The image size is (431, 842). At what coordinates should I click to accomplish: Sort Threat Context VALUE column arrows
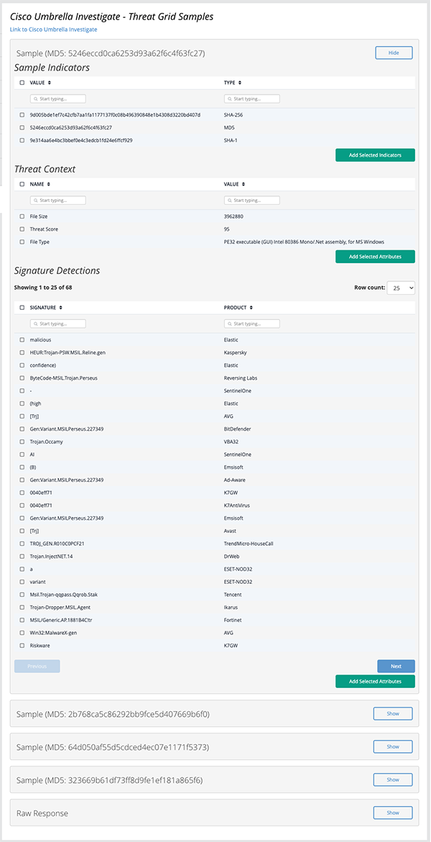(243, 183)
